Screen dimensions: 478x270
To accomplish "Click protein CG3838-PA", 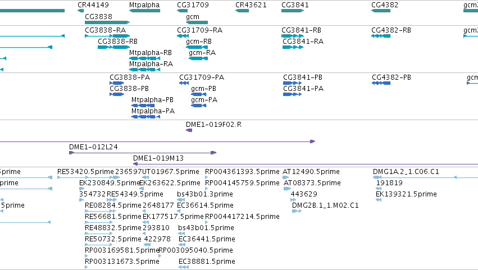I will [x=130, y=77].
